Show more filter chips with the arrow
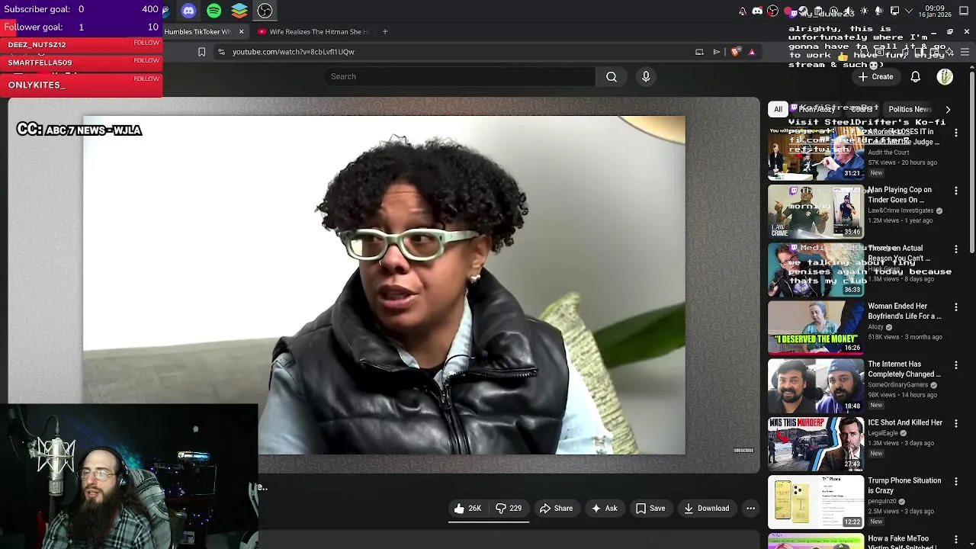Viewport: 976px width, 549px height. coord(948,109)
